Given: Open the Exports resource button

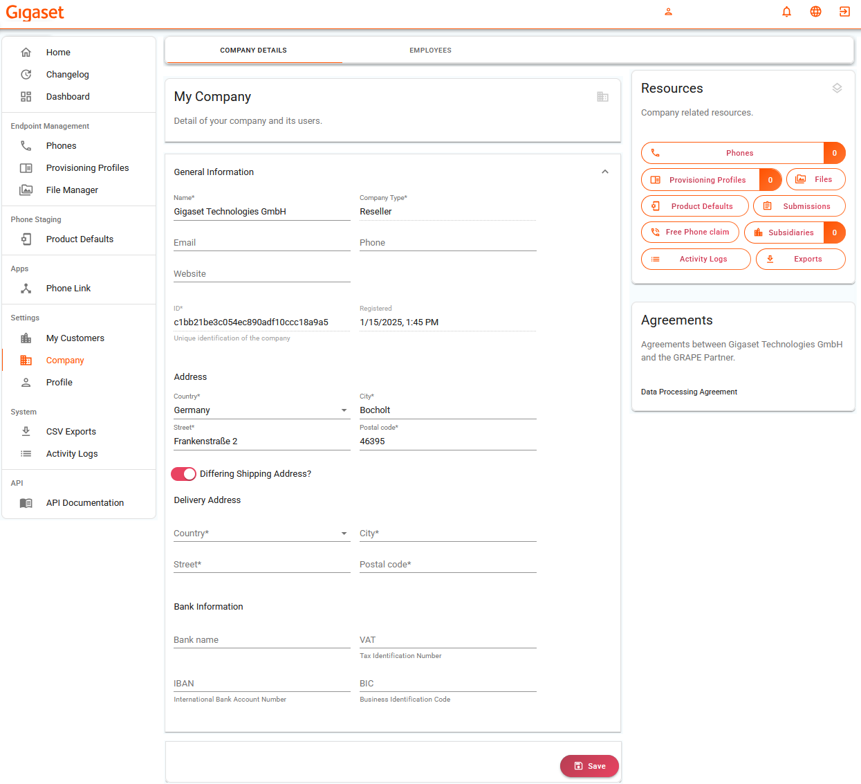Looking at the screenshot, I should click(x=801, y=259).
